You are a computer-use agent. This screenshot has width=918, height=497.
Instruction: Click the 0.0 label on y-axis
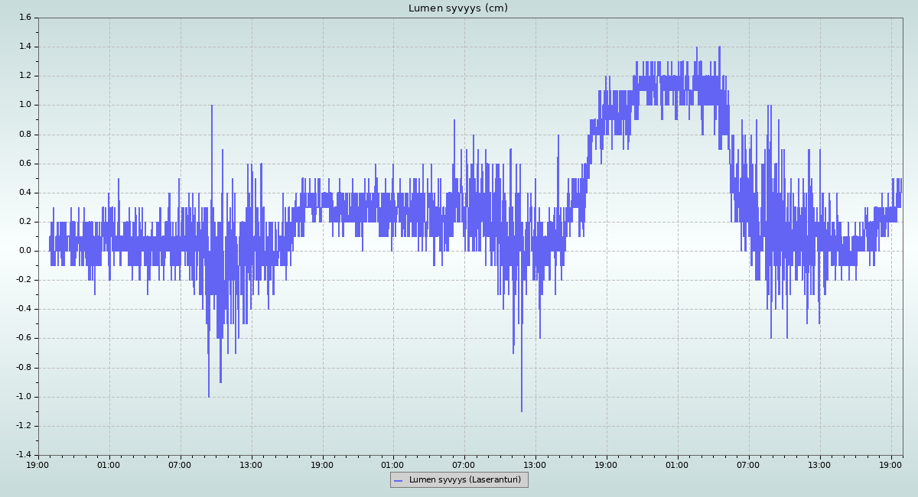point(24,251)
